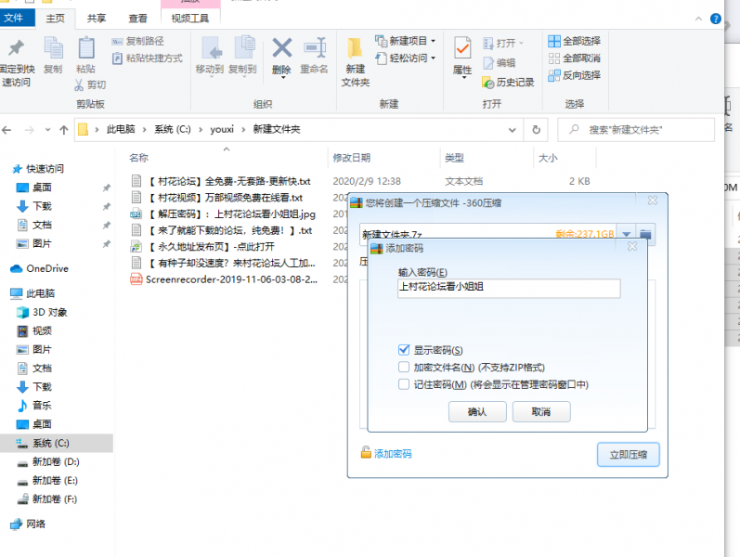Click Confirm (确认) in password dialog
This screenshot has width=740, height=557.
click(x=476, y=411)
